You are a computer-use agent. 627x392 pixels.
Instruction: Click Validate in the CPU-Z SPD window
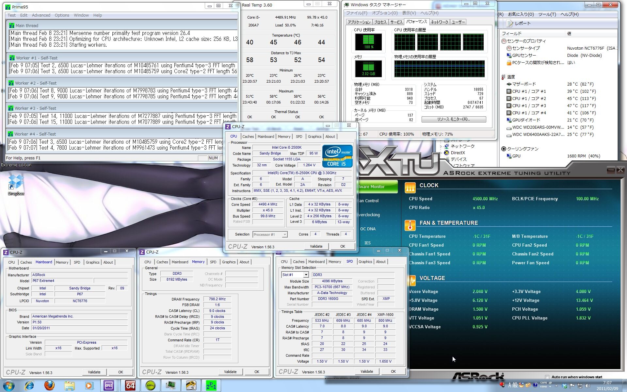366,371
